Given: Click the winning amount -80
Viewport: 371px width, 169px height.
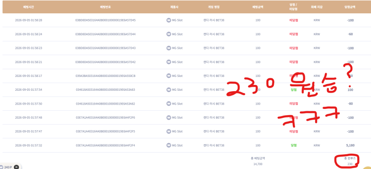Looking at the screenshot, I should coord(350,104).
